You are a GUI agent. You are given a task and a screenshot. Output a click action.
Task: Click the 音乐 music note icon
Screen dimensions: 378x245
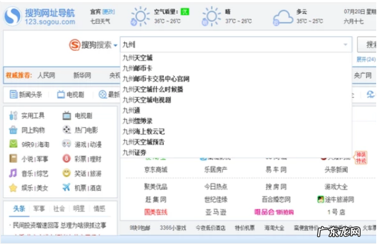(x=13, y=173)
